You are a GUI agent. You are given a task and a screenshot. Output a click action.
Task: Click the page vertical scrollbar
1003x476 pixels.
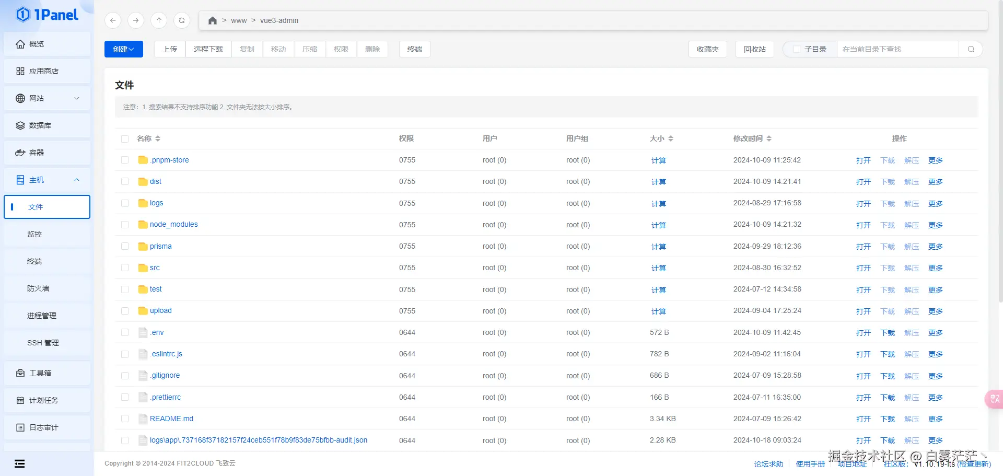(1000, 152)
